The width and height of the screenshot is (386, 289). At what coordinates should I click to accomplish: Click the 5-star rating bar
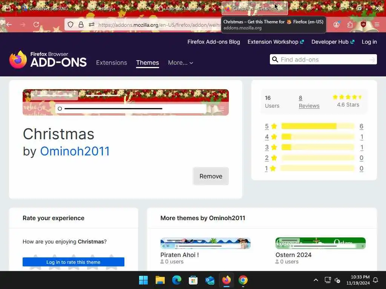point(318,126)
